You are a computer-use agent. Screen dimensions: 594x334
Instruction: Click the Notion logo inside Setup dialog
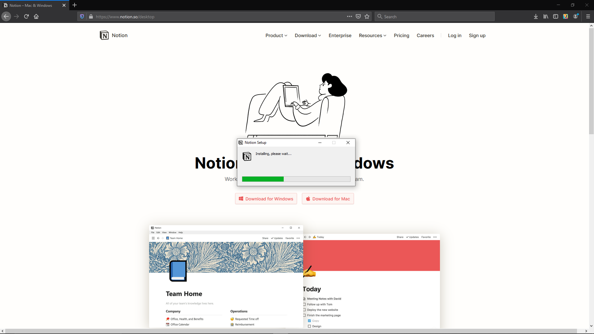pos(247,156)
